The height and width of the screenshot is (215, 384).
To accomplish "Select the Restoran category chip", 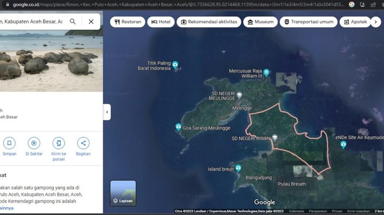I will pos(128,22).
